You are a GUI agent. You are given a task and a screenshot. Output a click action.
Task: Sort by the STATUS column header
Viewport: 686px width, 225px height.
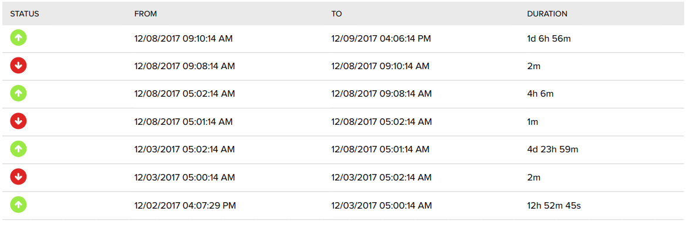tap(25, 14)
